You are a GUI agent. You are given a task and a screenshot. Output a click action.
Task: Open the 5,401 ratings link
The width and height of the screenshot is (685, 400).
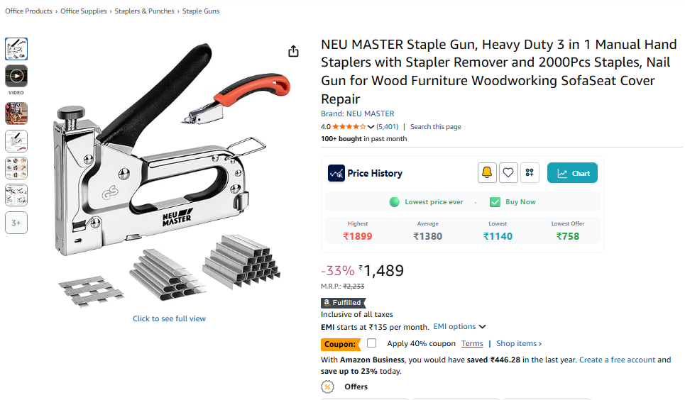tap(388, 127)
